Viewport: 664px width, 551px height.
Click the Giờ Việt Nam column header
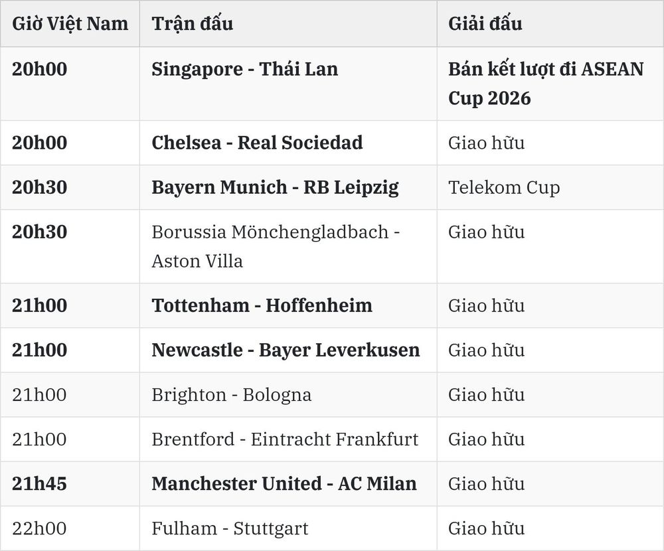70,23
